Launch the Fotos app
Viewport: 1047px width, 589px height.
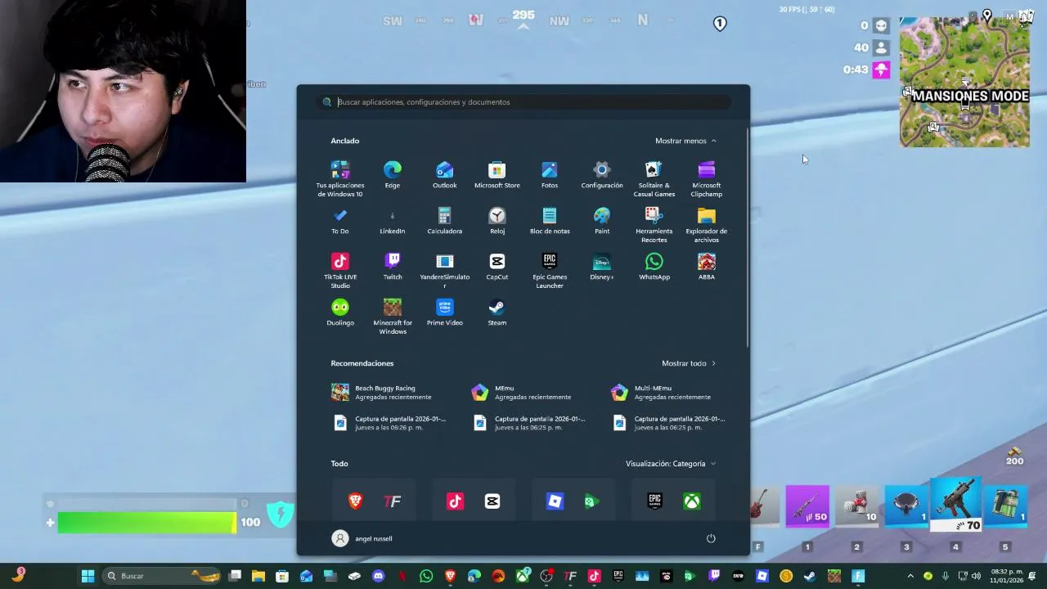(x=550, y=175)
